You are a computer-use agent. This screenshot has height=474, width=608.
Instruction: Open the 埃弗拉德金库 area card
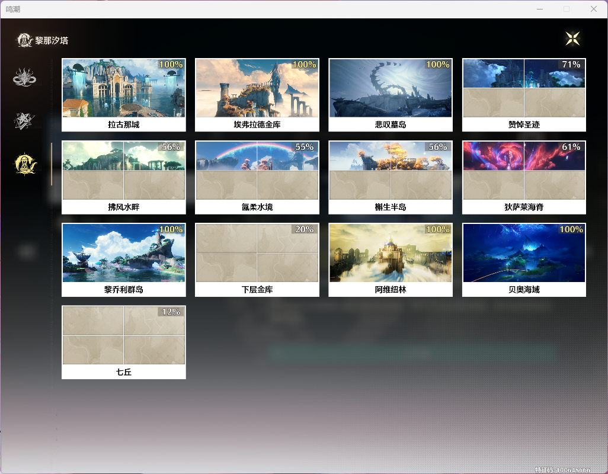tap(257, 95)
